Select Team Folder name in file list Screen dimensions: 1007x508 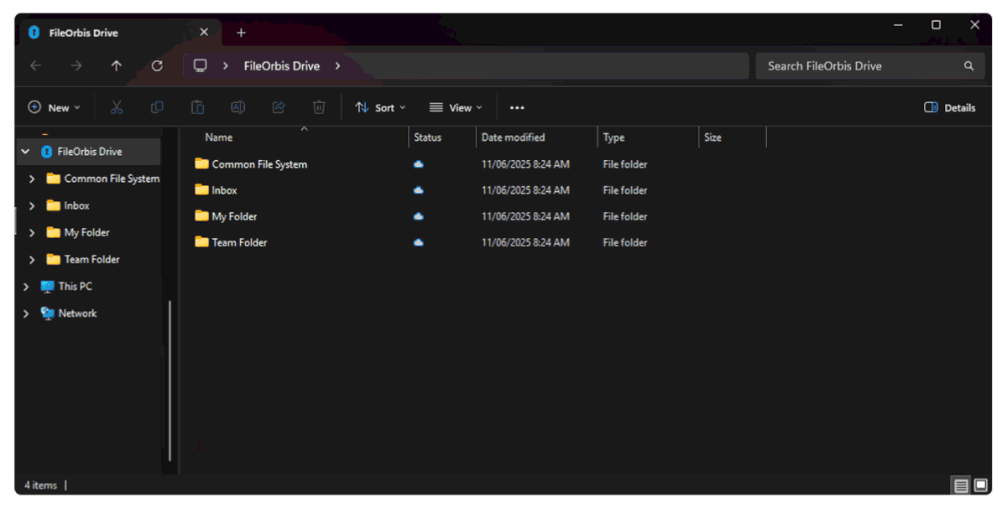[x=239, y=242]
